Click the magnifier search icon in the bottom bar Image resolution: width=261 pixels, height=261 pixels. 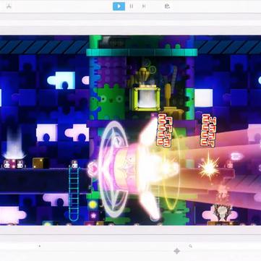pyautogui.click(x=190, y=246)
